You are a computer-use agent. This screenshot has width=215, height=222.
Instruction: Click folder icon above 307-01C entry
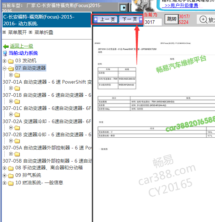pyautogui.click(x=17, y=101)
